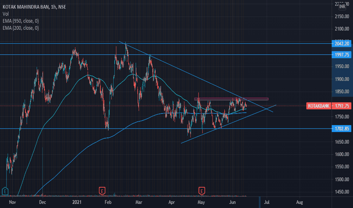This screenshot has width=353, height=208.
Task: Click the teal earnings E icon near November
Action: [5, 191]
